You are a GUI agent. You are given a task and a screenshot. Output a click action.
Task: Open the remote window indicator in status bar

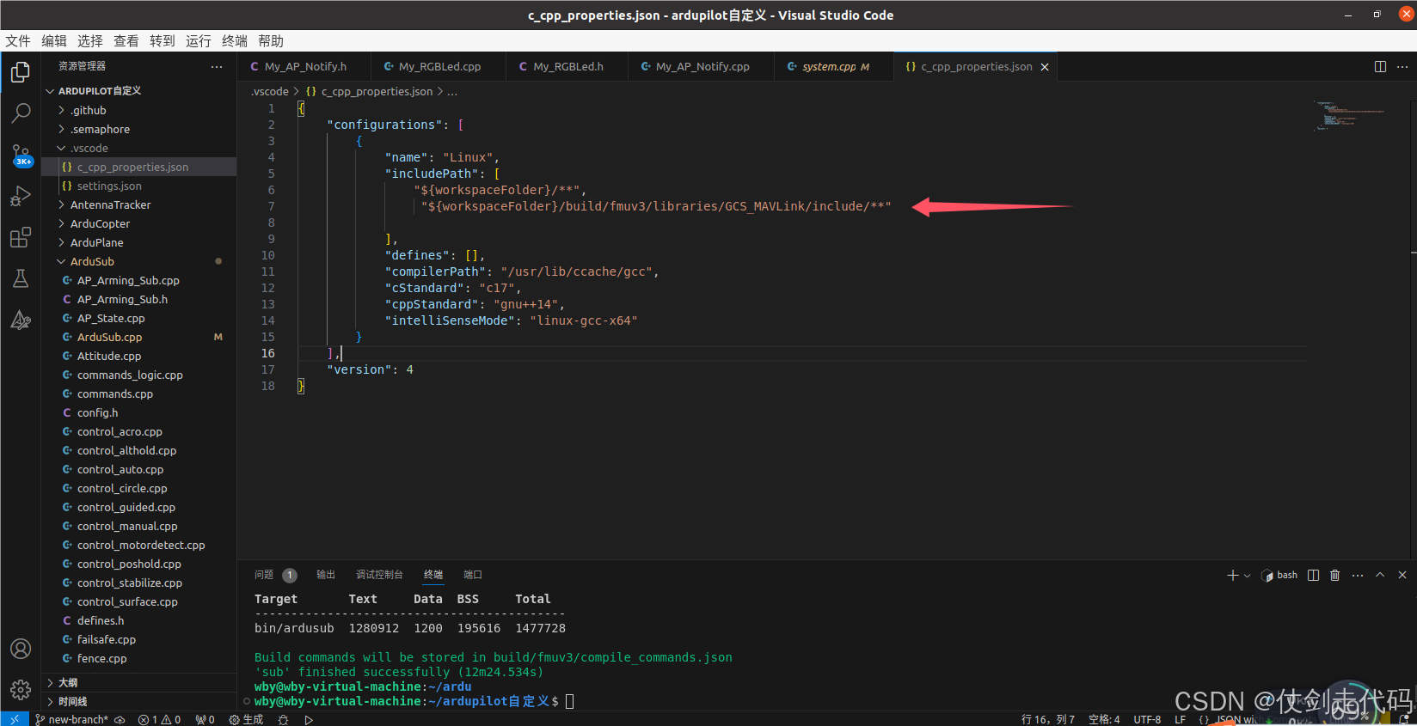click(15, 719)
